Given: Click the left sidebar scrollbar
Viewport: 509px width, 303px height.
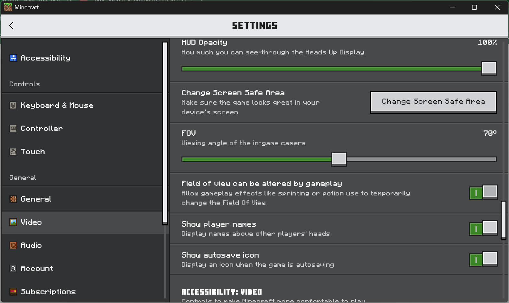Looking at the screenshot, I should click(165, 133).
